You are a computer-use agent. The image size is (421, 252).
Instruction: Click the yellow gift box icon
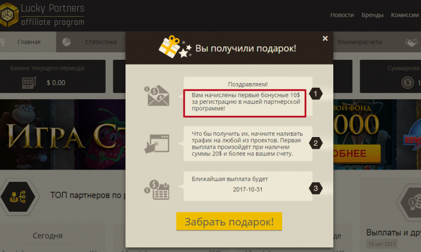click(x=170, y=46)
